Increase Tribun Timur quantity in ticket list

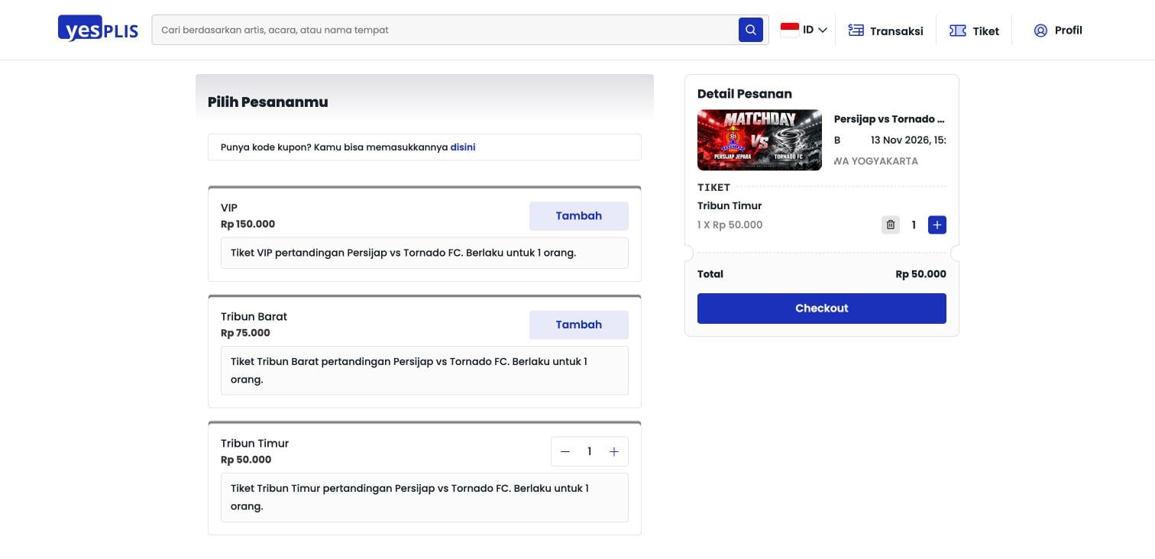(613, 451)
